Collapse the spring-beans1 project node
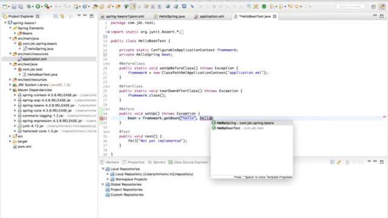The height and width of the screenshot is (218, 388). [x=5, y=23]
